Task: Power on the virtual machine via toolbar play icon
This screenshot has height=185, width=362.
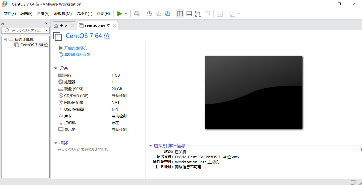Action: 120,14
